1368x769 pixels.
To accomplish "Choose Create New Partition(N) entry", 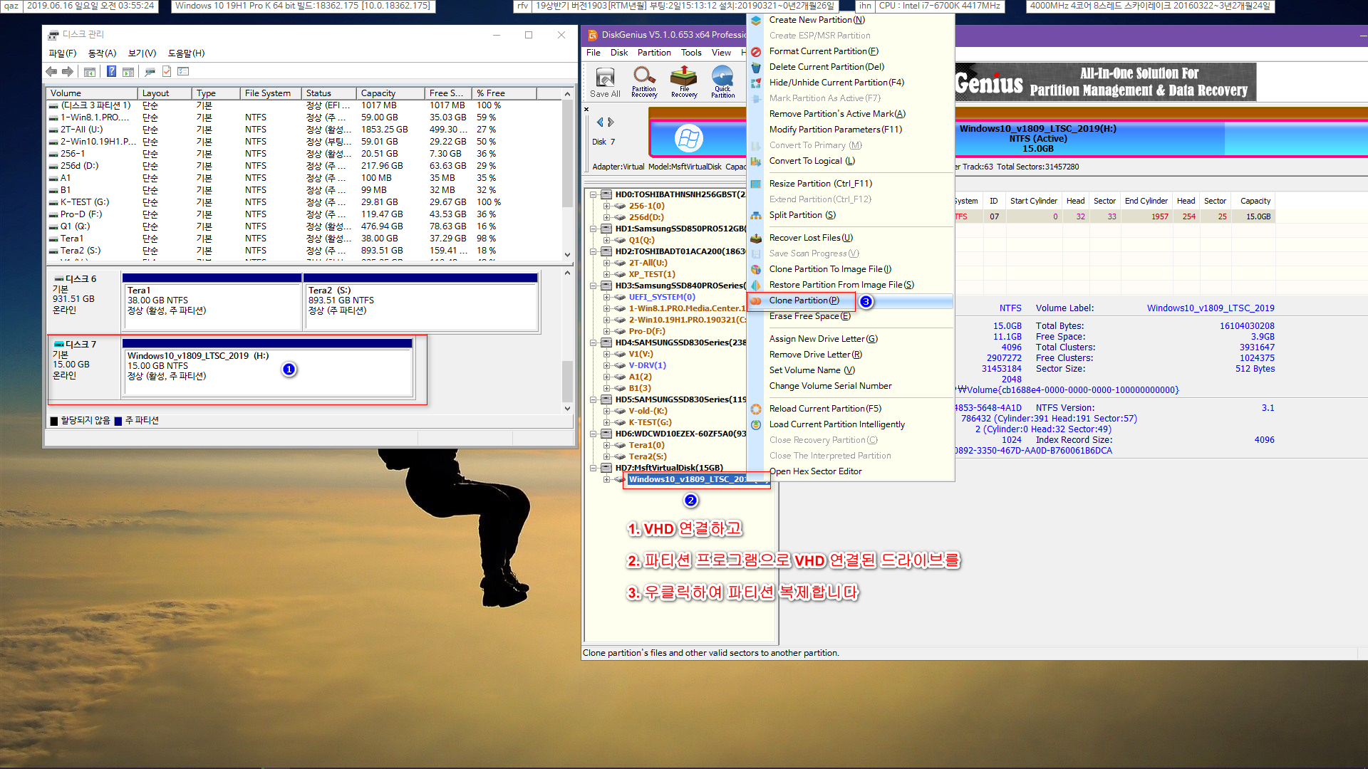I will [x=850, y=20].
